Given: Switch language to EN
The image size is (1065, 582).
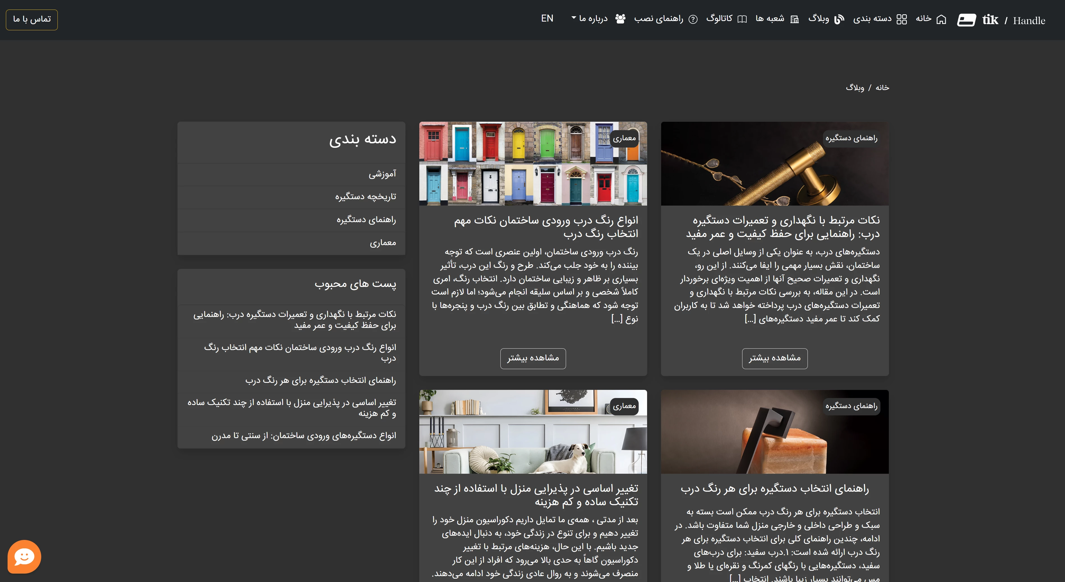Looking at the screenshot, I should point(547,19).
